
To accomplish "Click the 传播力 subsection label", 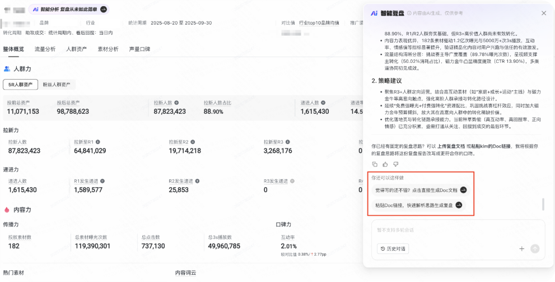I will pyautogui.click(x=11, y=225).
